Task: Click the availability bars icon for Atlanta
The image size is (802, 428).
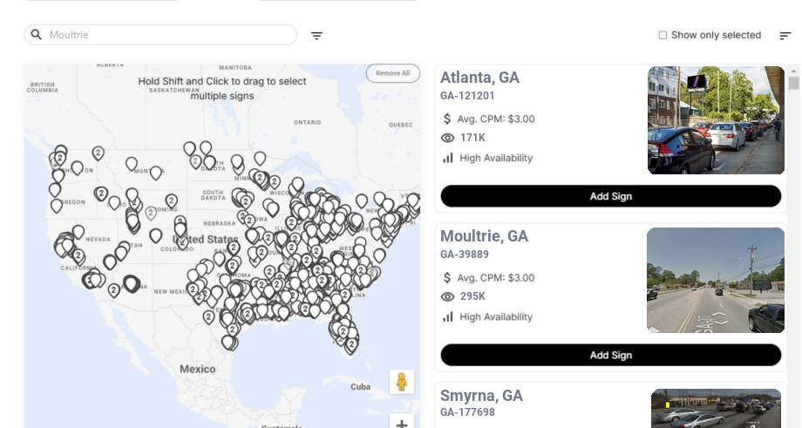Action: (448, 158)
